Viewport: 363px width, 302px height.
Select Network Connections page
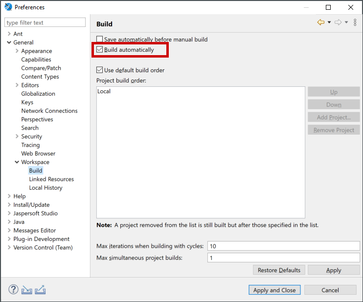pyautogui.click(x=49, y=111)
